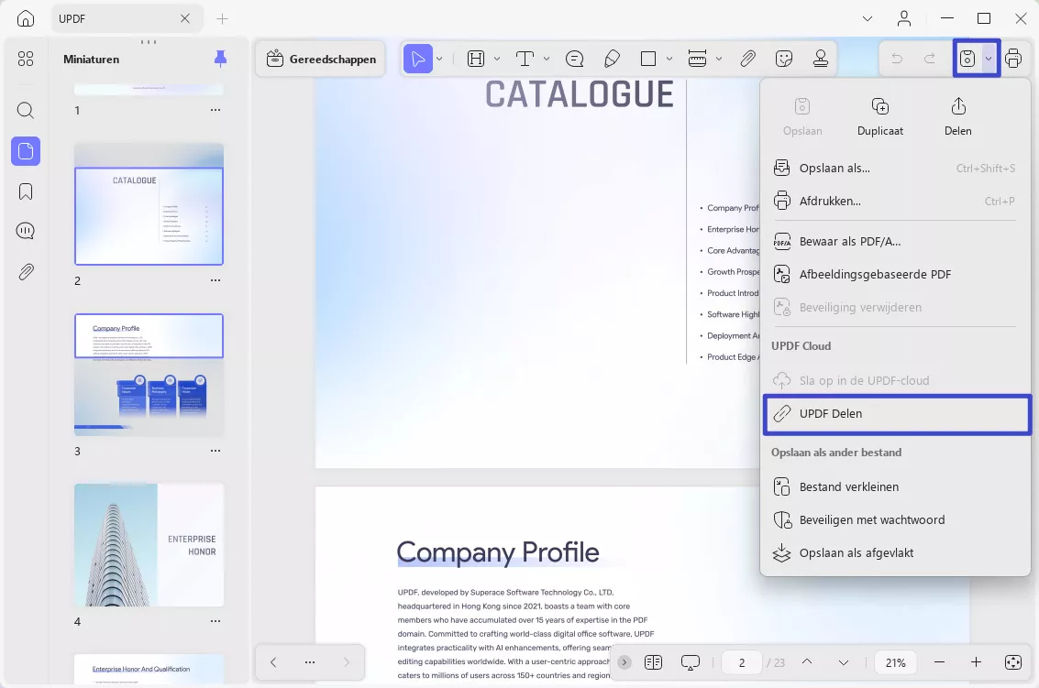
Task: Select UPDF Delen menu item
Action: pos(897,414)
